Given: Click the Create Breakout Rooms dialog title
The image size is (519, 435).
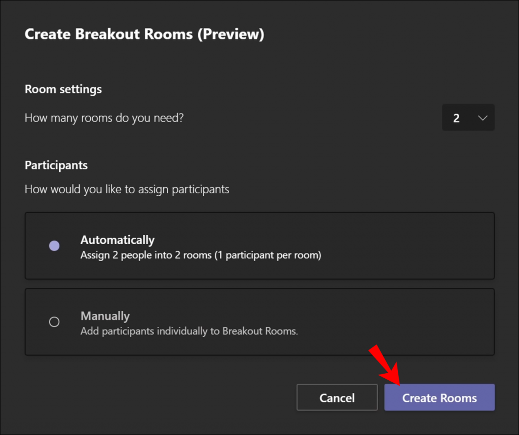Looking at the screenshot, I should pos(144,34).
